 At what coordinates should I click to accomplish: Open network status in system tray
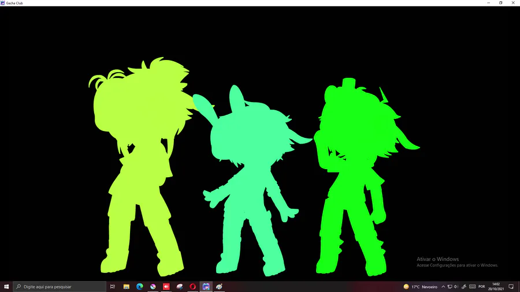coord(450,287)
